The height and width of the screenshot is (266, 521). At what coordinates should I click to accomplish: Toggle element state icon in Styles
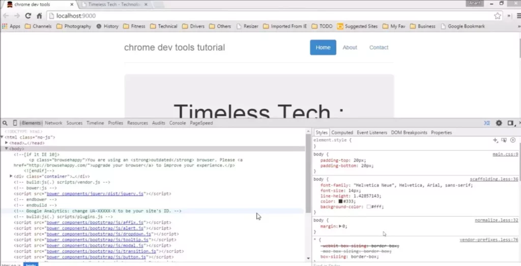coord(504,140)
